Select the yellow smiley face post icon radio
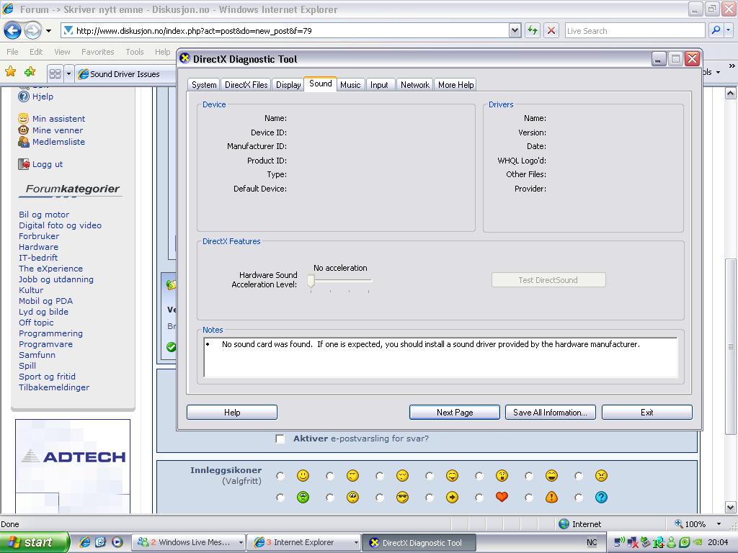 pyautogui.click(x=280, y=476)
